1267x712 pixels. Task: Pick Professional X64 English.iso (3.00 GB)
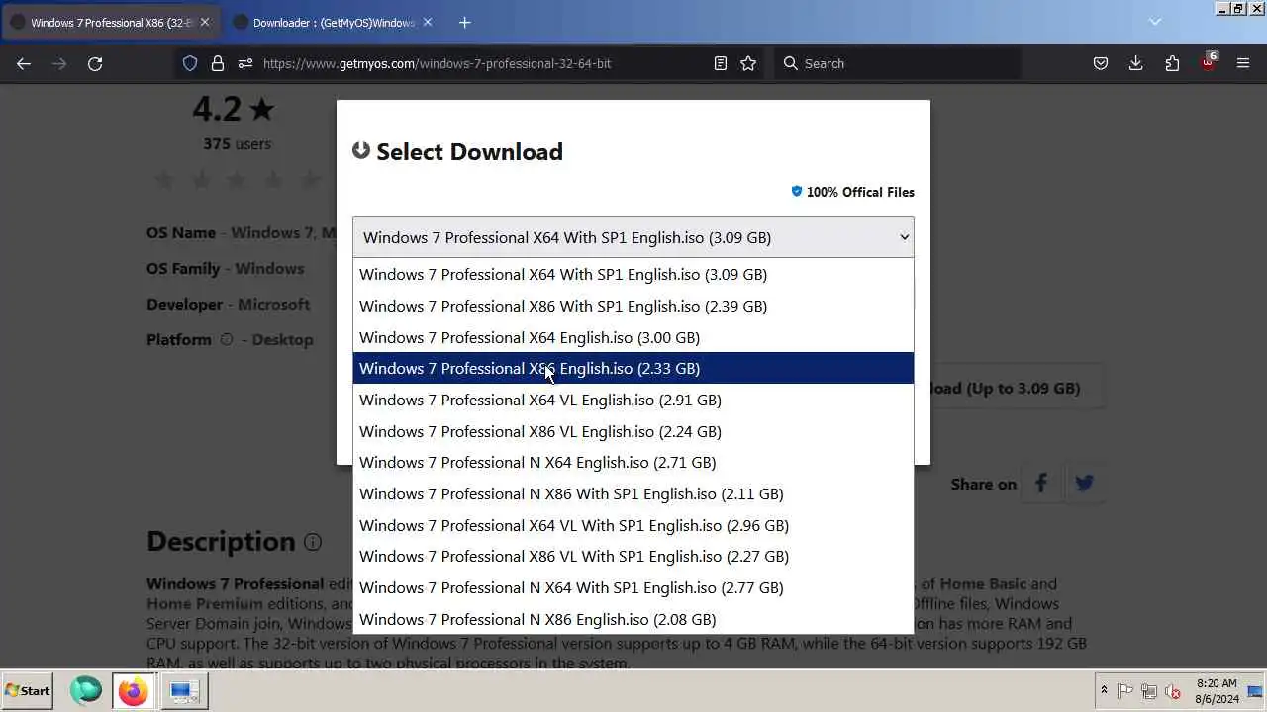(633, 337)
